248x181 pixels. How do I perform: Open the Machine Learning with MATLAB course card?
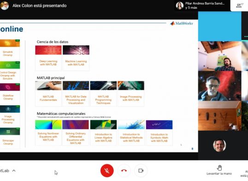76,58
